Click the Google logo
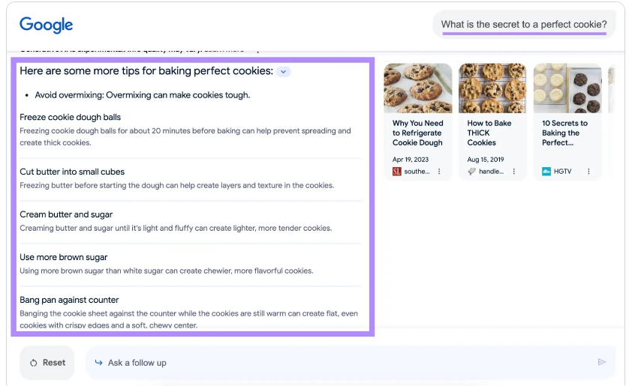Viewport: 629px width, 386px height. 46,25
